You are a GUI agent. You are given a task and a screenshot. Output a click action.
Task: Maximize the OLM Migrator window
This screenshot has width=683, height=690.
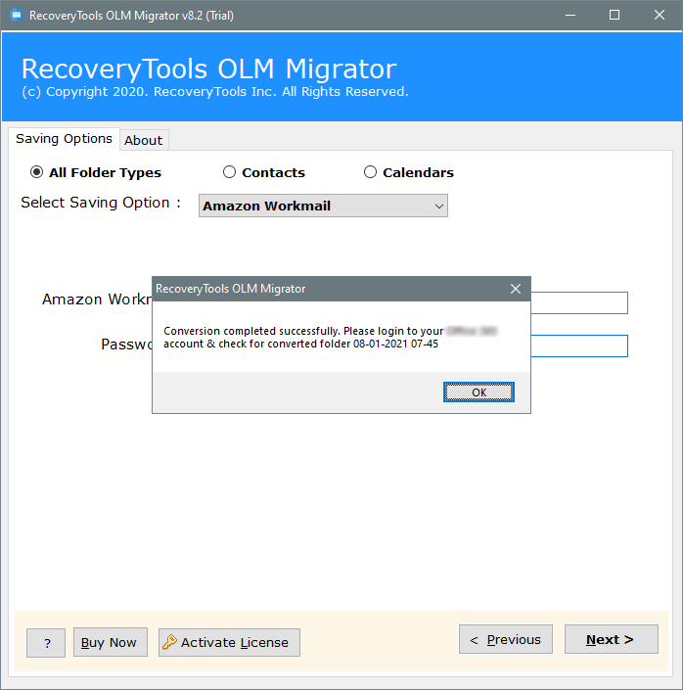click(615, 15)
